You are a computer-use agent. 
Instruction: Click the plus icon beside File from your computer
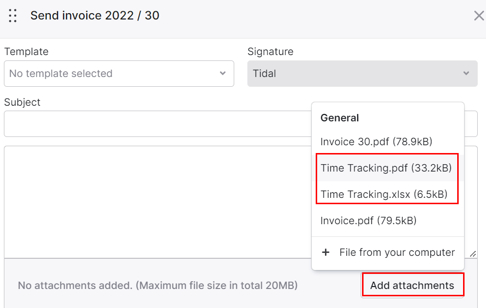click(x=325, y=252)
